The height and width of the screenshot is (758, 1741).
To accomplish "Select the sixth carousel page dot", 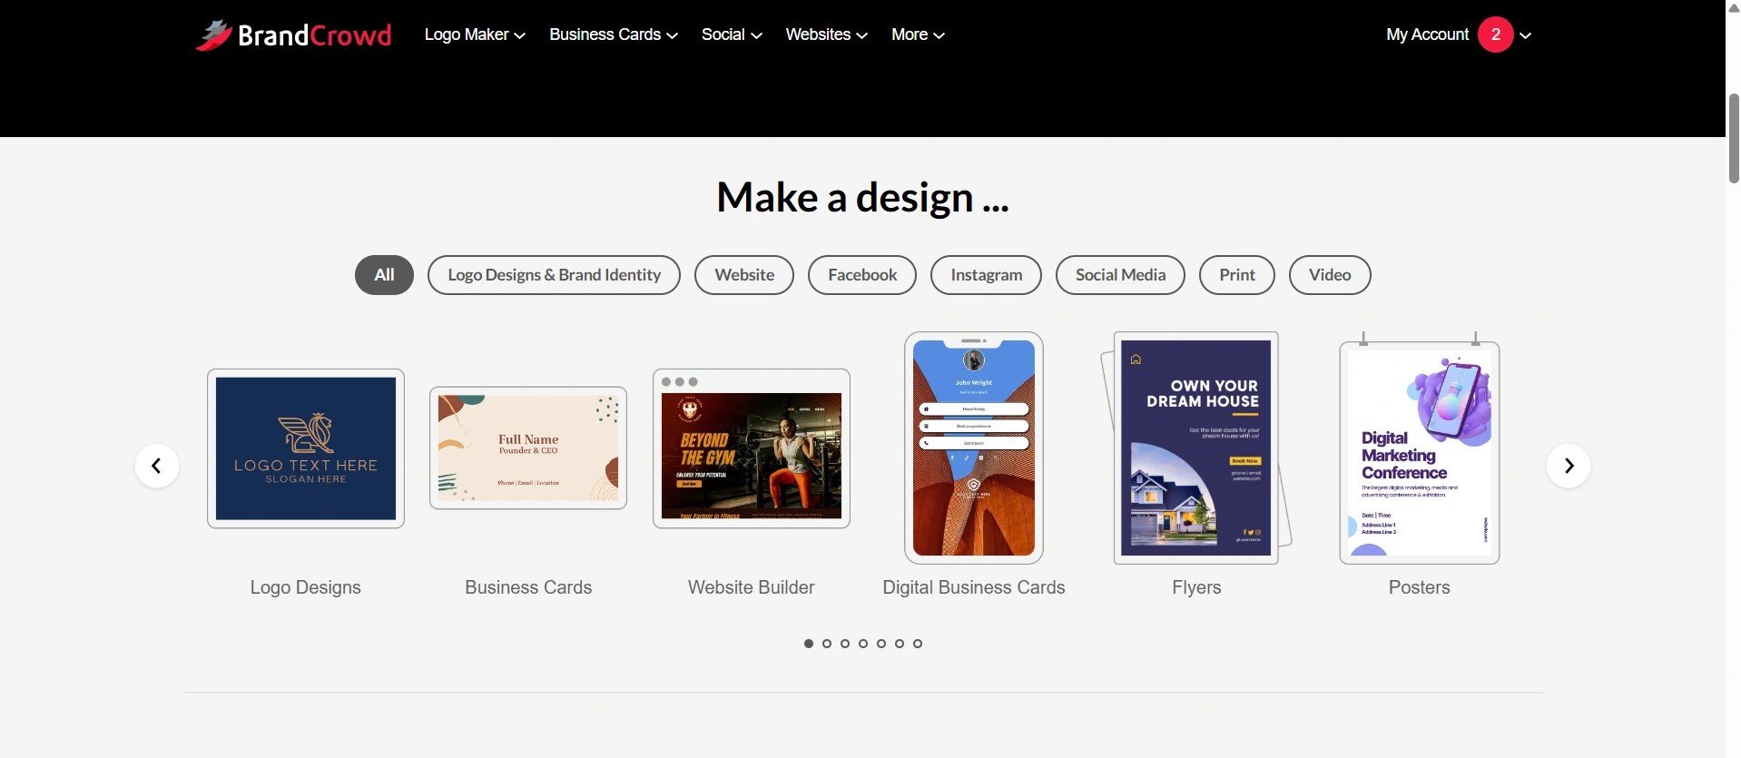I will 900,644.
